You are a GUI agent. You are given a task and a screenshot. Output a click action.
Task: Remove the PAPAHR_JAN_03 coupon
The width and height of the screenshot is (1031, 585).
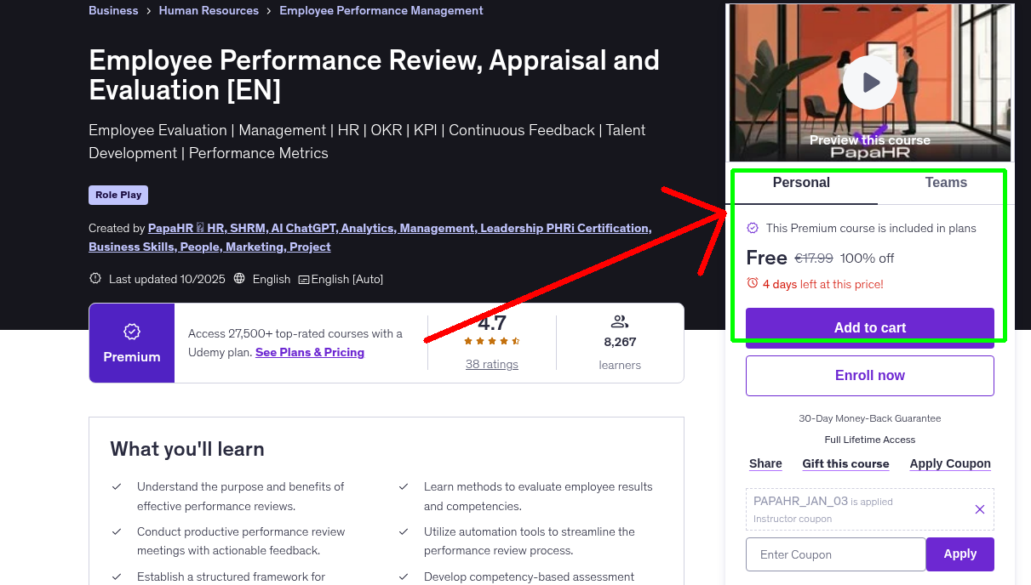coord(979,508)
